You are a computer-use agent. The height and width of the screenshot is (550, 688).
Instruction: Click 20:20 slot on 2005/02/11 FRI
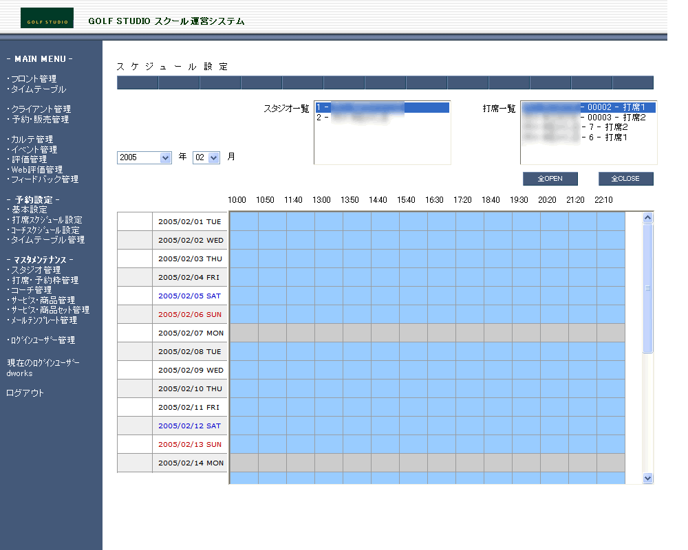tap(554, 407)
